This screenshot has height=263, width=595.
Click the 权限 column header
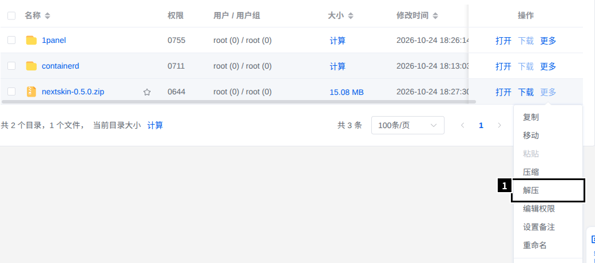pyautogui.click(x=175, y=15)
